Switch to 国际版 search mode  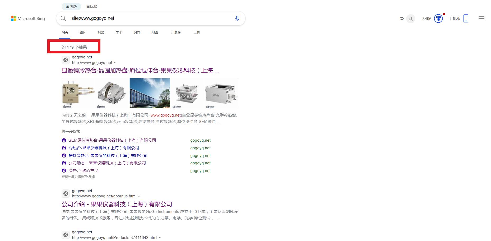[x=92, y=7]
